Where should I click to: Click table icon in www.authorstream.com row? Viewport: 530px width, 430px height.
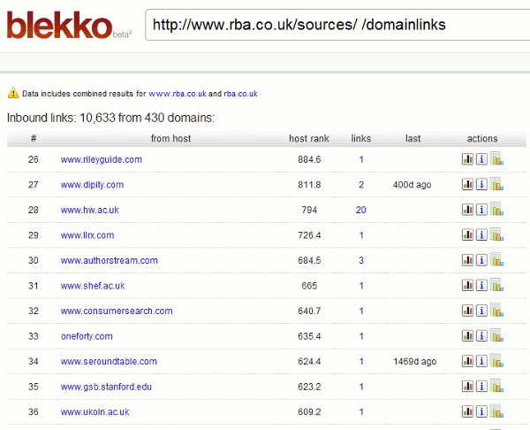[x=496, y=259]
